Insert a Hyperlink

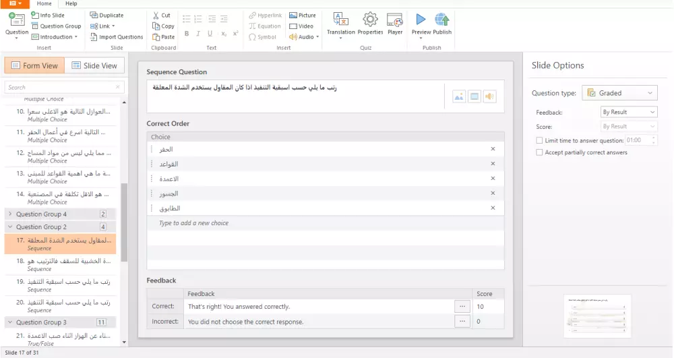pos(265,15)
